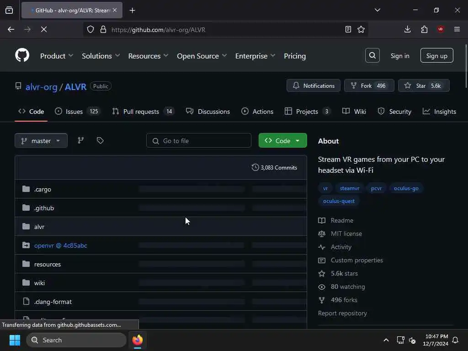Click the muted volume tray icon

click(412, 340)
